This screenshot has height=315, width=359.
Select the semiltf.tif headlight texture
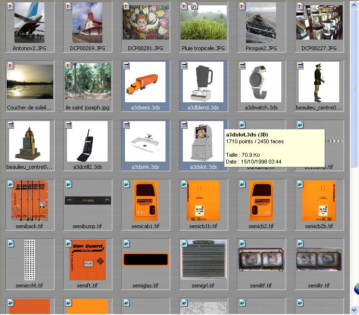[261, 260]
